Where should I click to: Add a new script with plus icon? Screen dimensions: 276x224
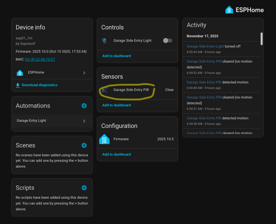(x=84, y=188)
